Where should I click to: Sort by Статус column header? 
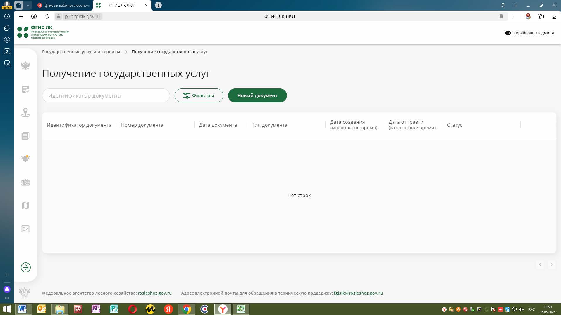point(455,125)
